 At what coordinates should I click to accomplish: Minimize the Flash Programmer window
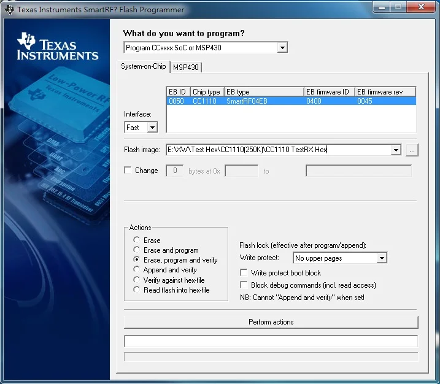tap(382, 7)
